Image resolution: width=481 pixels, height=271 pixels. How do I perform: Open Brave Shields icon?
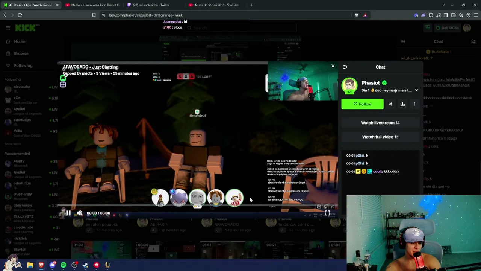(357, 15)
